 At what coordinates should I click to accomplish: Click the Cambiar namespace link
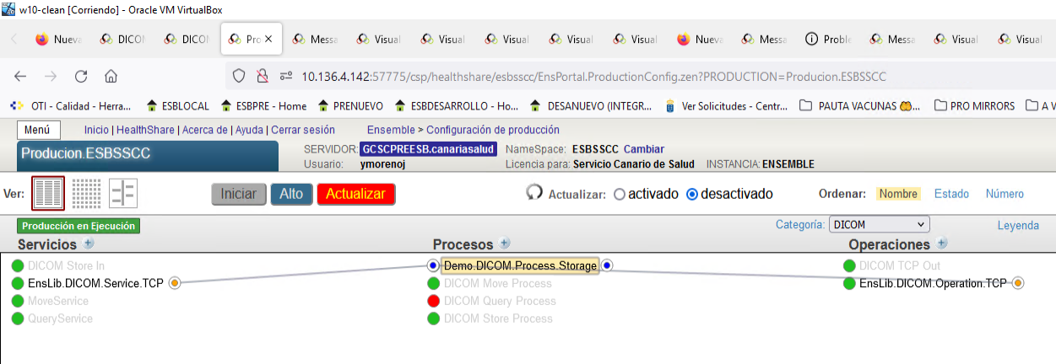coord(643,149)
